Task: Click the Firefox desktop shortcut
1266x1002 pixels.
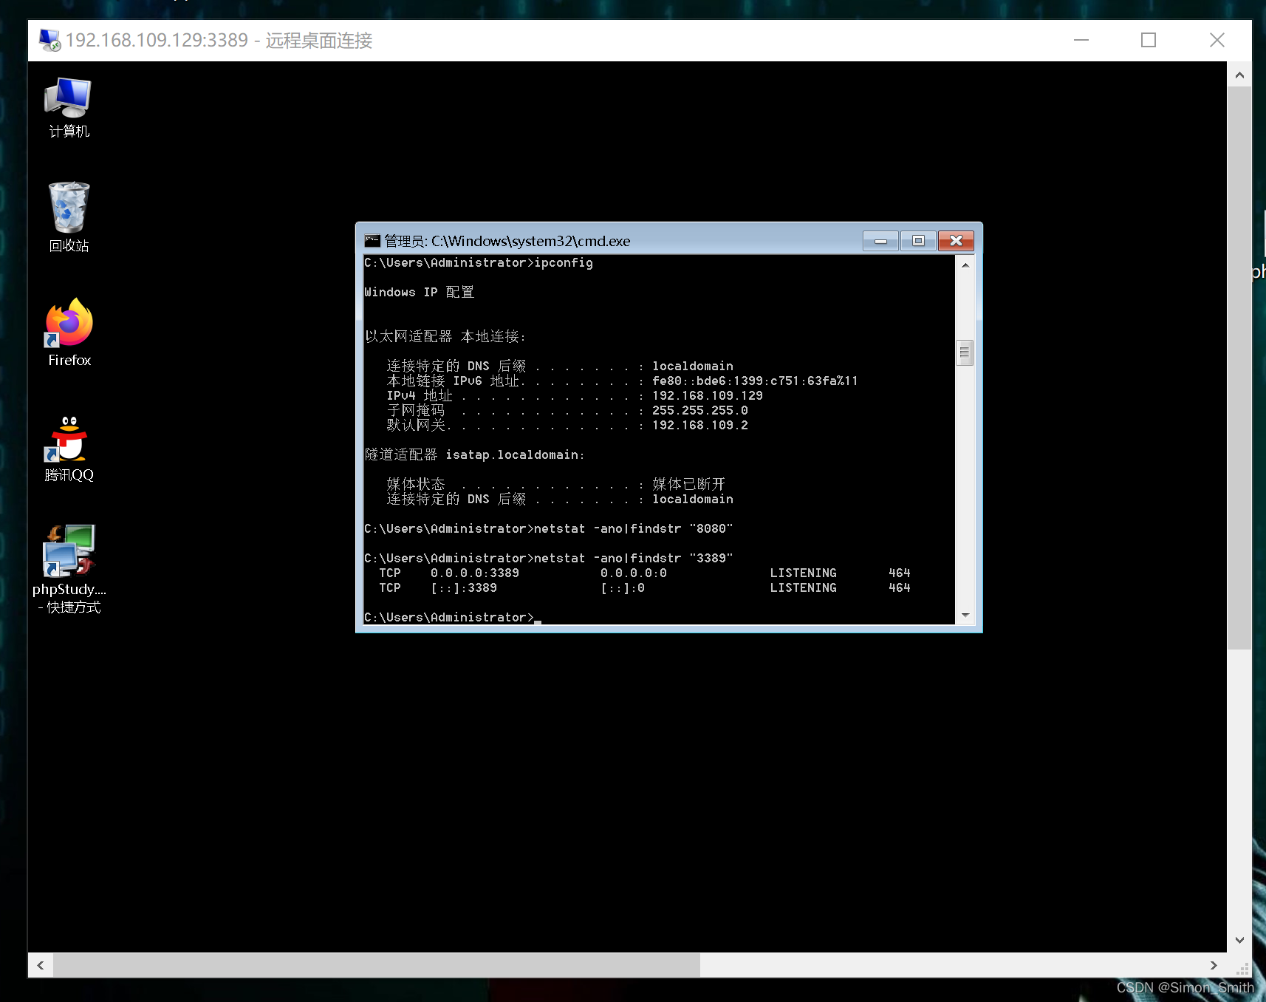Action: tap(69, 323)
